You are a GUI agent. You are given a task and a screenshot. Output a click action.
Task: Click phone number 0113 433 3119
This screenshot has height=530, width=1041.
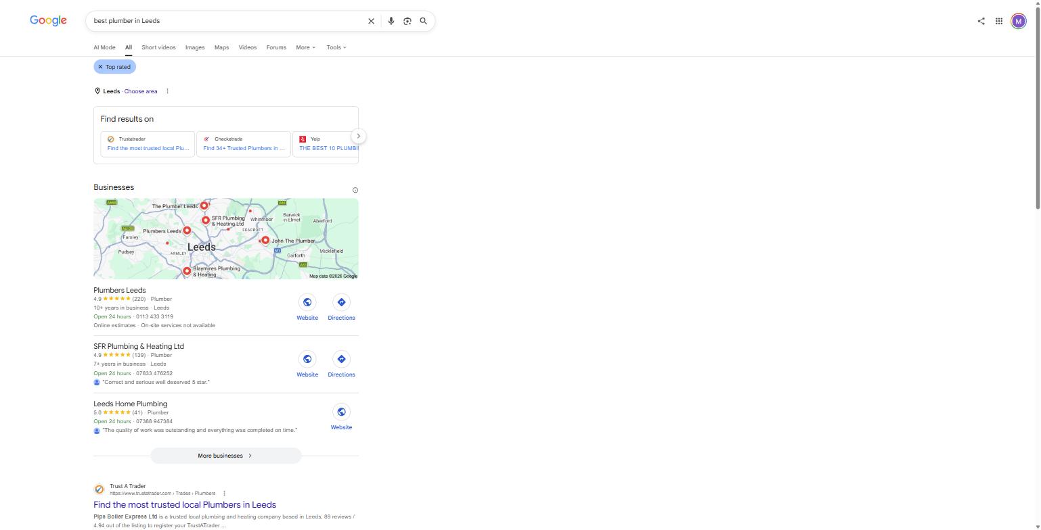tap(154, 316)
